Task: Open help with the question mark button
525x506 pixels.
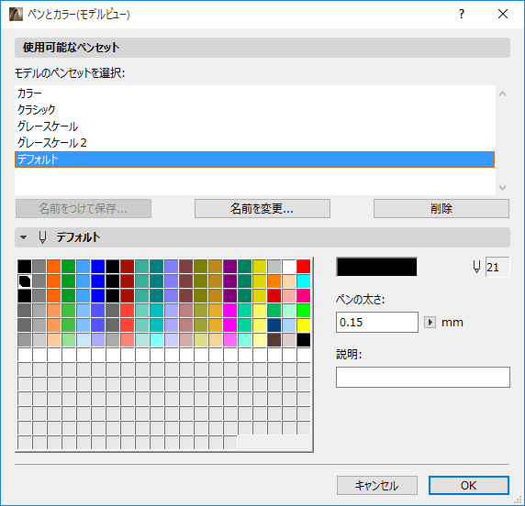Action: tap(462, 14)
